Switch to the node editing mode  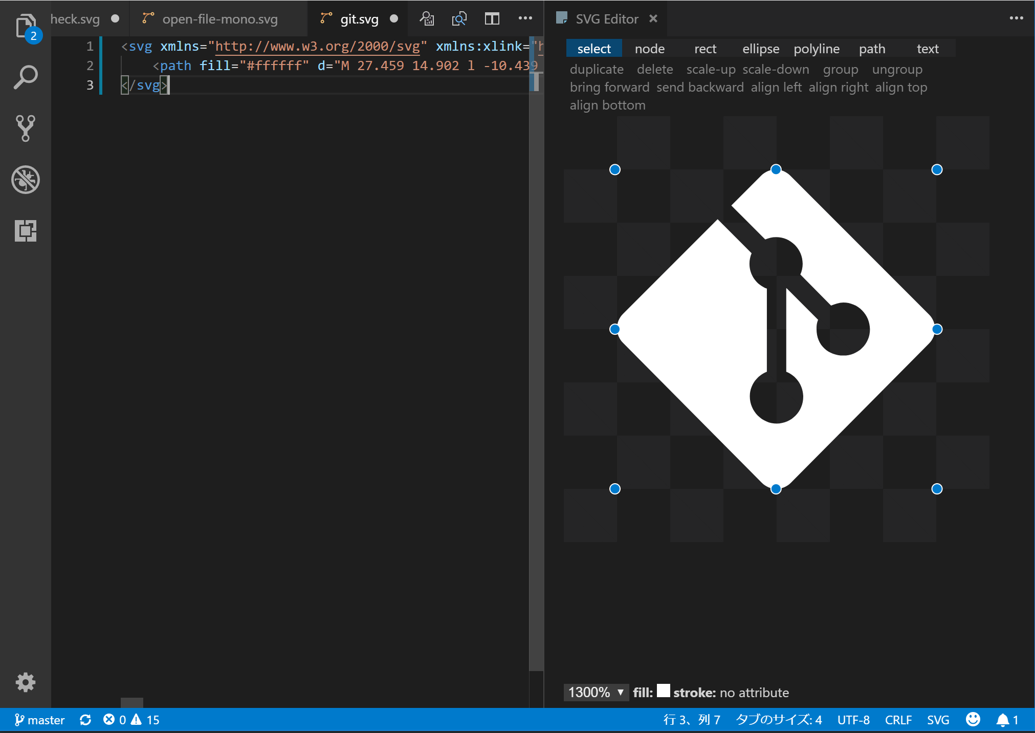pyautogui.click(x=649, y=49)
